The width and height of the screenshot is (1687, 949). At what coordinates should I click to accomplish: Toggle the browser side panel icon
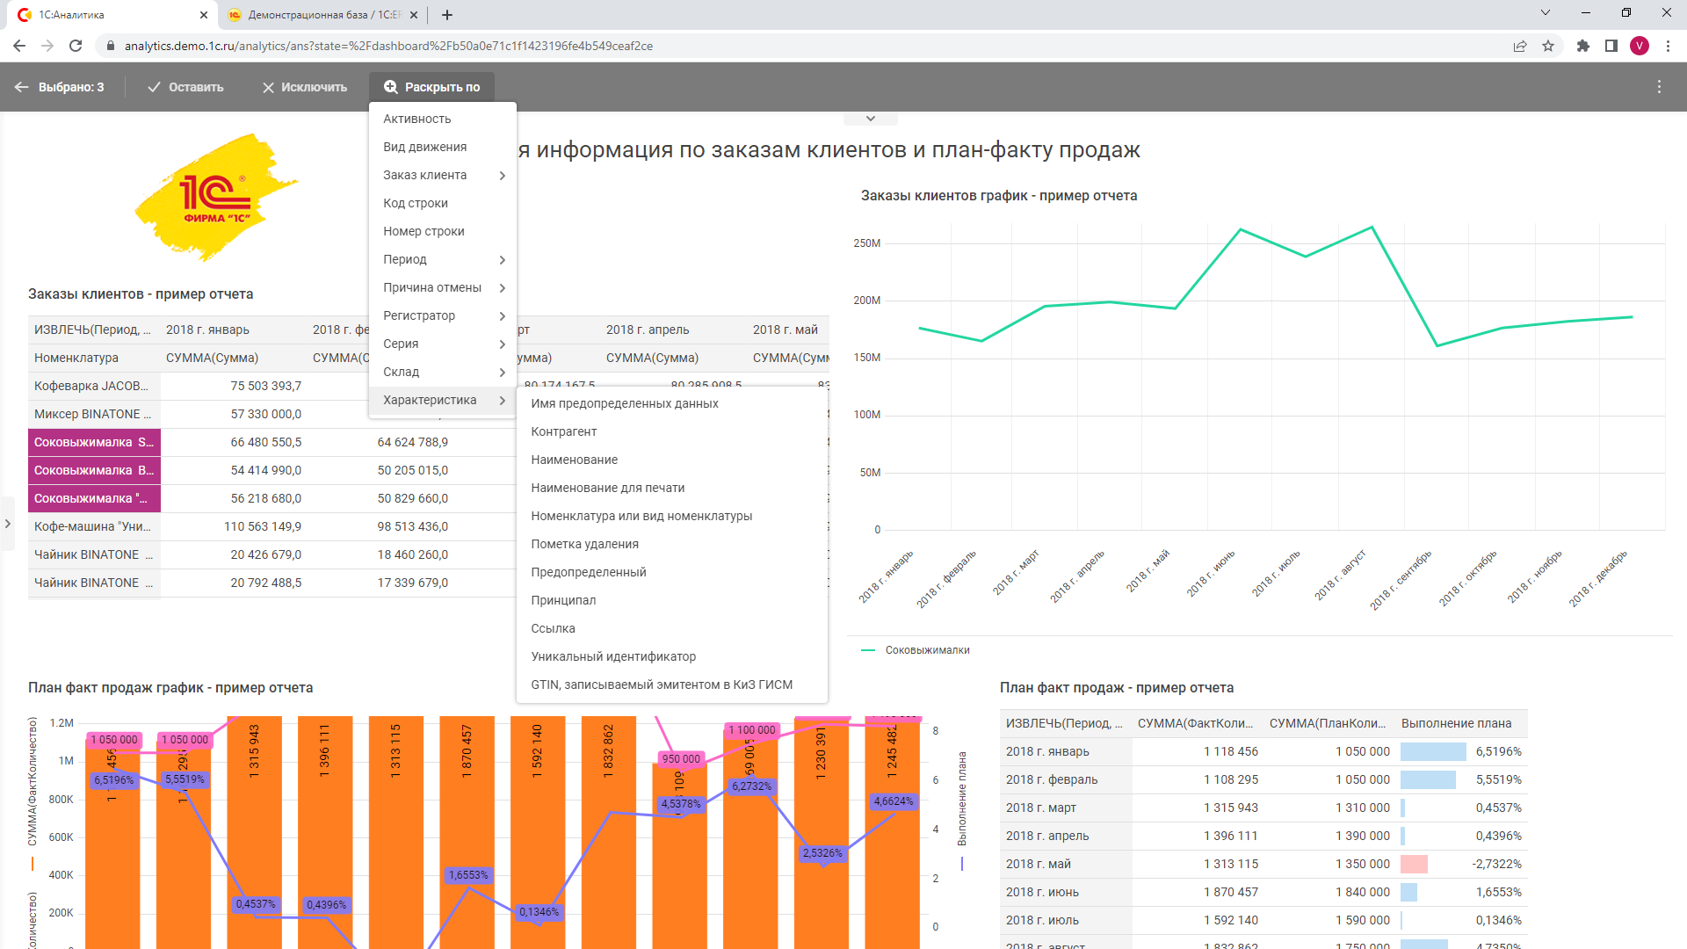pos(1611,46)
